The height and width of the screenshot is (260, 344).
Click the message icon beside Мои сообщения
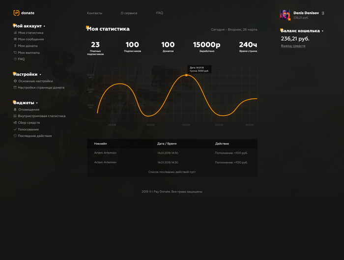[x=15, y=39]
